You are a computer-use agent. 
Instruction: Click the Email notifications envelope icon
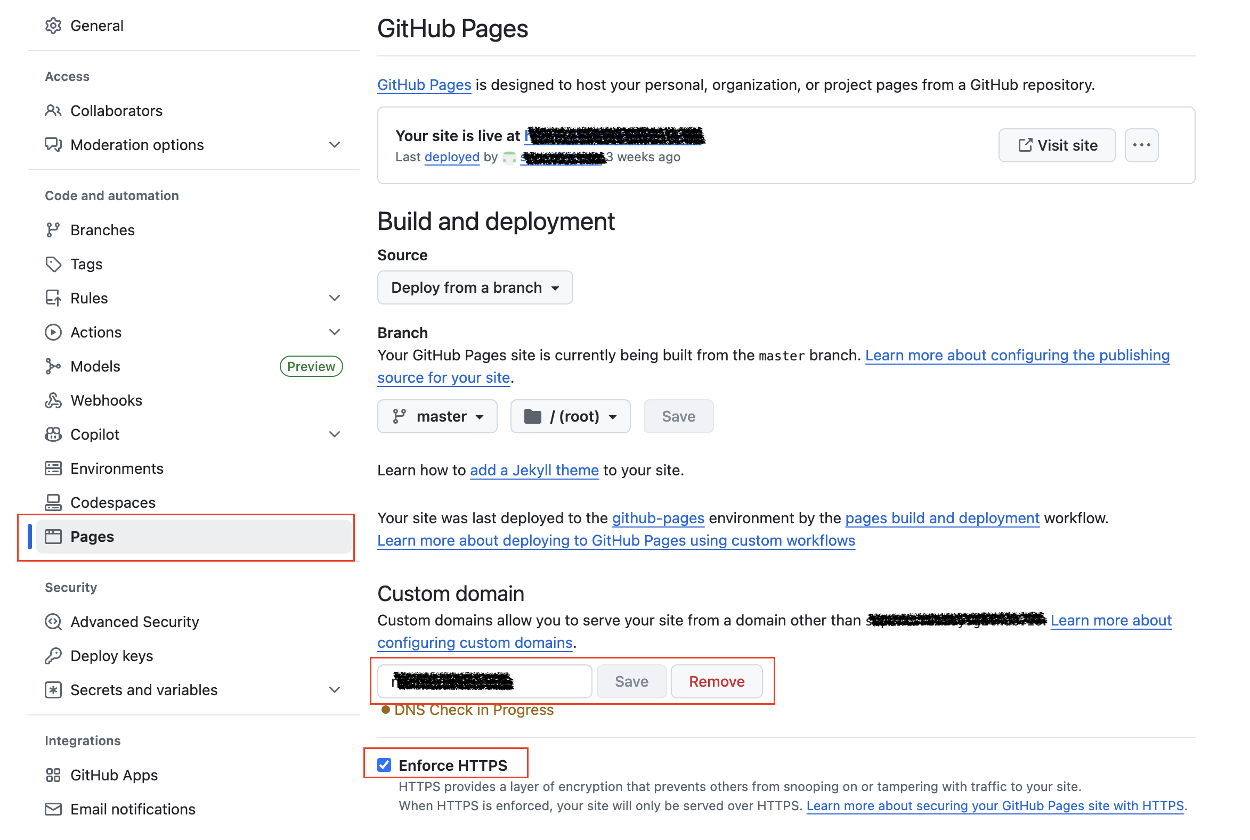[x=53, y=810]
